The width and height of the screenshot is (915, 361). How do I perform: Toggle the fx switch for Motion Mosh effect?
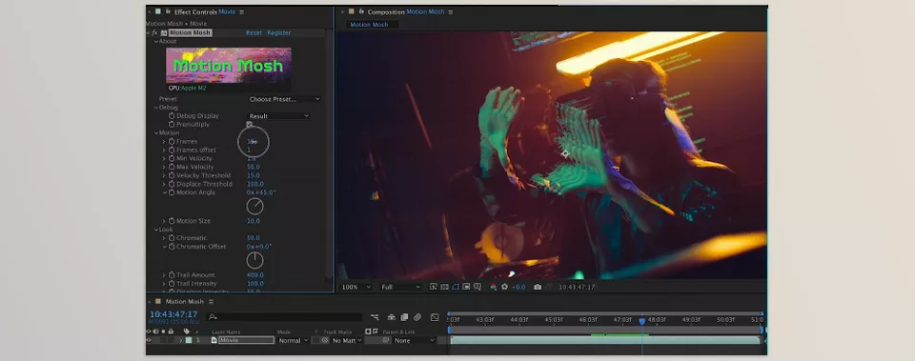point(155,32)
